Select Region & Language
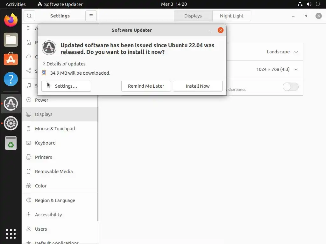This screenshot has height=244, width=326. click(60, 200)
